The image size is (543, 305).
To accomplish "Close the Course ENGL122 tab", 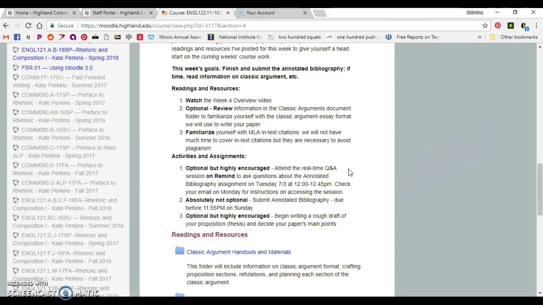I will [x=228, y=13].
